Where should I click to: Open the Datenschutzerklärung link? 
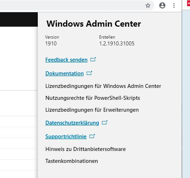72,123
